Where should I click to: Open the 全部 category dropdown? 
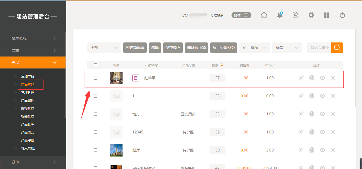point(104,48)
